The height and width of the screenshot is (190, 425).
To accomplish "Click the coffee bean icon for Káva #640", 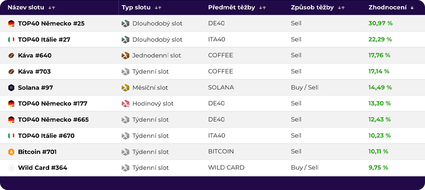I will (x=11, y=55).
